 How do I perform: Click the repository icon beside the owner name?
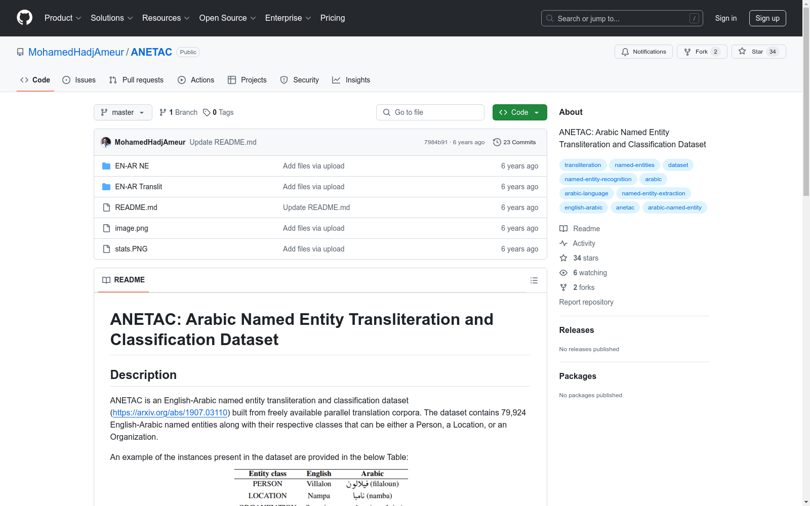[20, 52]
